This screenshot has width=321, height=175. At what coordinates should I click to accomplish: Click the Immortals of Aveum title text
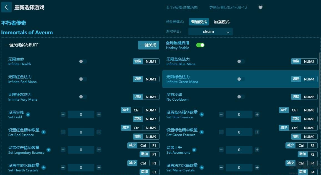click(27, 32)
